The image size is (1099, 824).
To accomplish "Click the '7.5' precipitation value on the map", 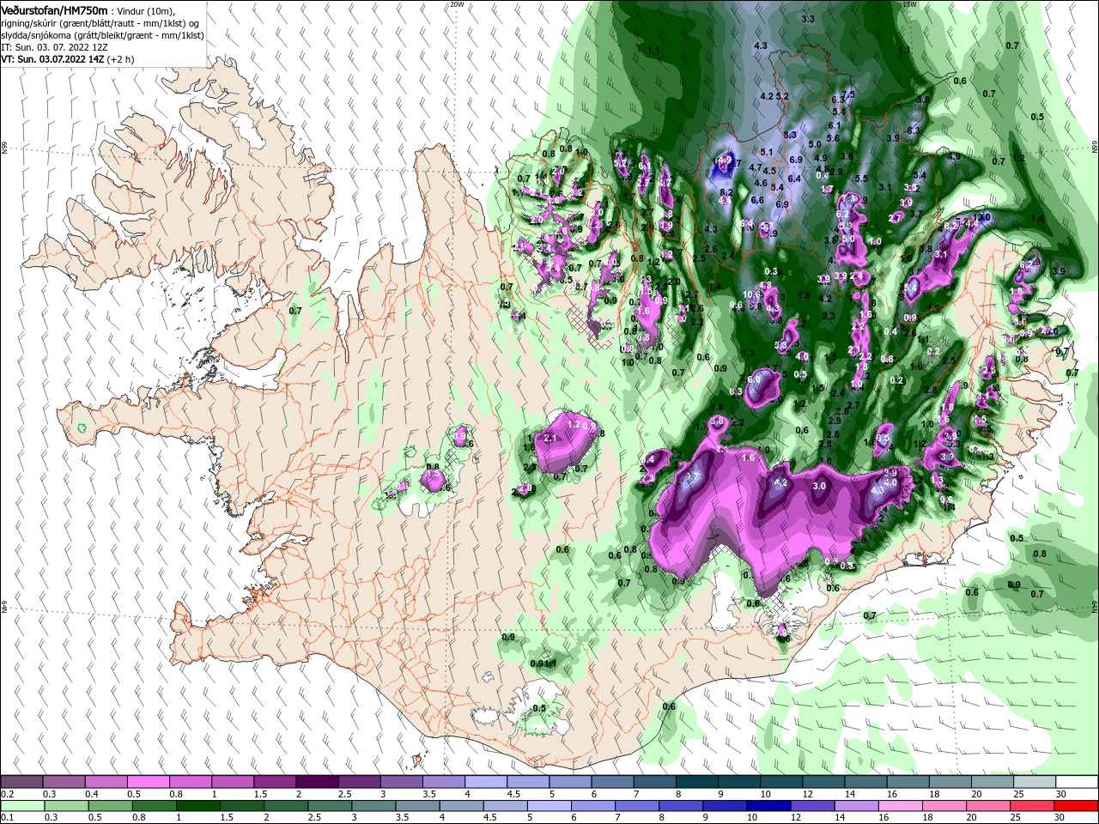I will (x=848, y=94).
